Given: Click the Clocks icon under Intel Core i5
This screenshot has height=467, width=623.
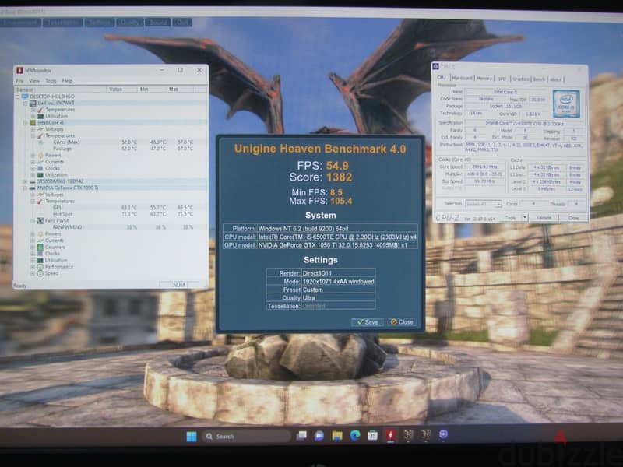Looking at the screenshot, I should click(40, 168).
